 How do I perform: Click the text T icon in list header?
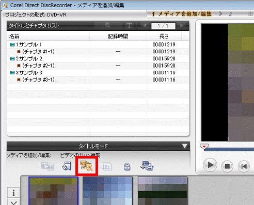tap(129, 26)
